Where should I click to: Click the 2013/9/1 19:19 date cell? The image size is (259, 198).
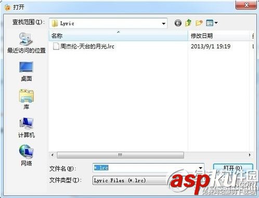click(x=211, y=46)
